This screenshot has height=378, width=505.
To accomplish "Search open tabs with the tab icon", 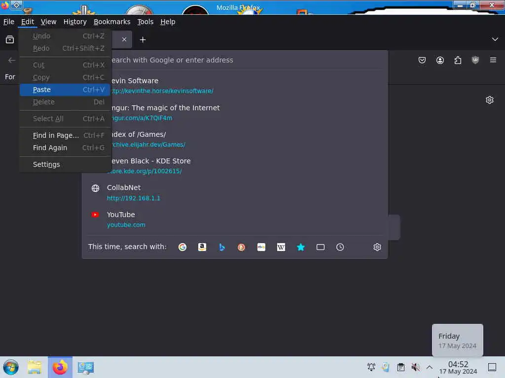I will click(320, 247).
